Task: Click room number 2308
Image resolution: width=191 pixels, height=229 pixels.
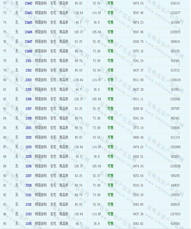Action: pyautogui.click(x=28, y=118)
